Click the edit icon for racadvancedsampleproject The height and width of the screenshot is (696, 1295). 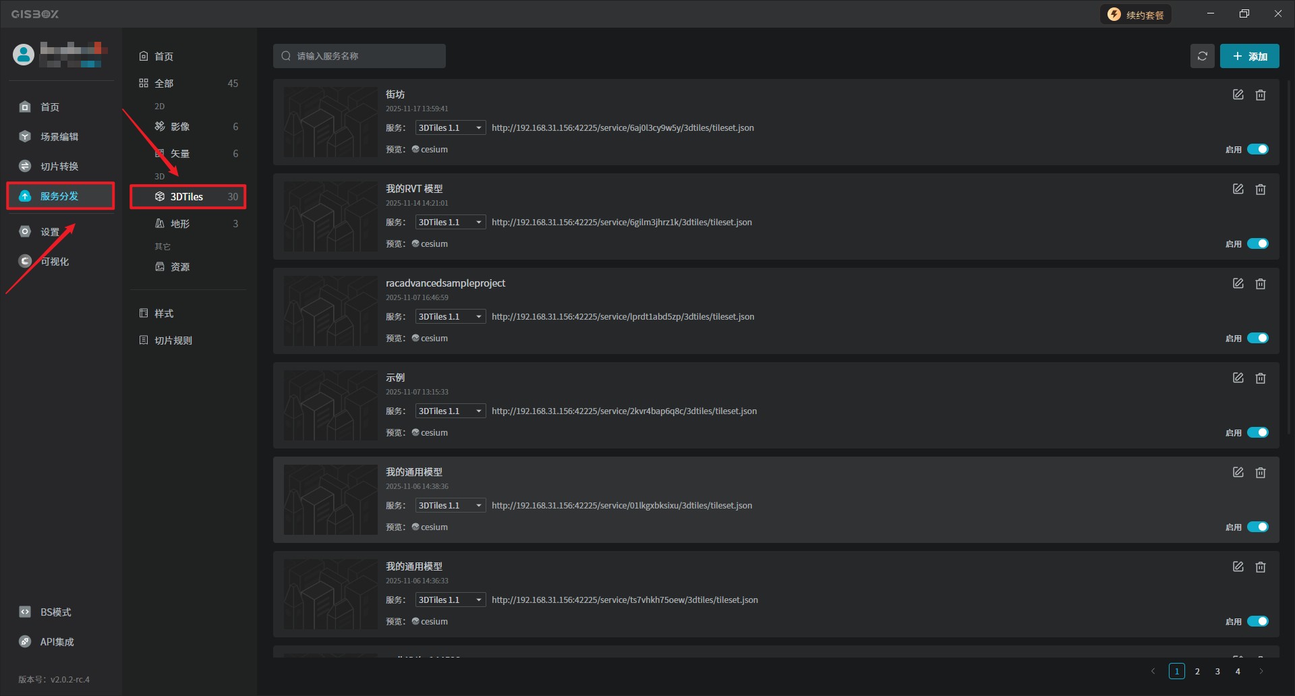1238,284
